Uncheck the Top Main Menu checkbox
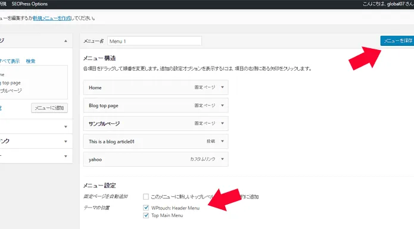This screenshot has width=414, height=229. coord(146,215)
